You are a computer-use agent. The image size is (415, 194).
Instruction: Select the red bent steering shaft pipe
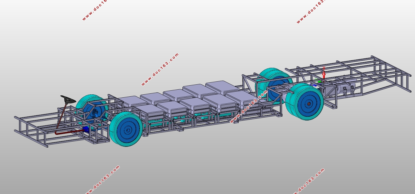point(69,132)
